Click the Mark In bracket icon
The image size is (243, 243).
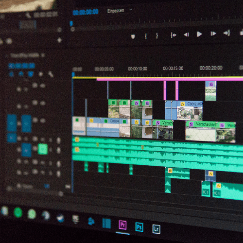[x=146, y=36]
